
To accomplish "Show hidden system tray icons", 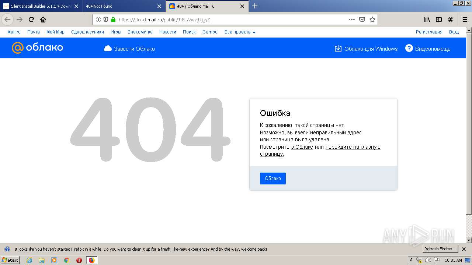I will coord(412,260).
